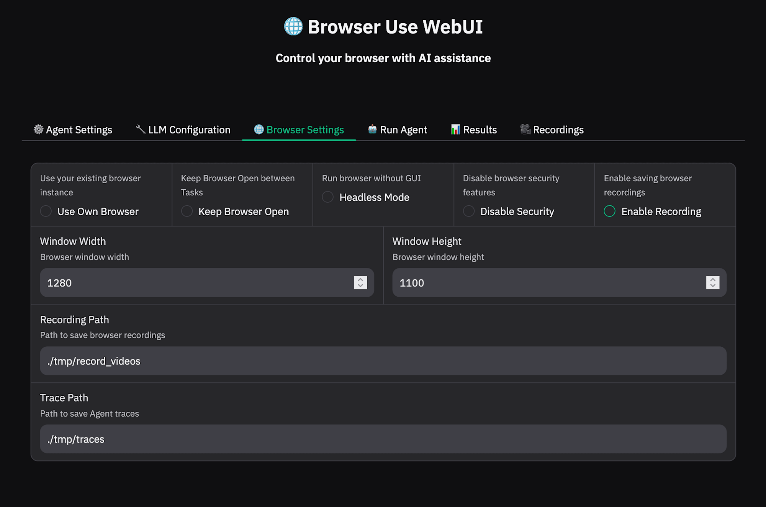Image resolution: width=766 pixels, height=507 pixels.
Task: Click the globe icon beside the page title
Action: (x=293, y=26)
